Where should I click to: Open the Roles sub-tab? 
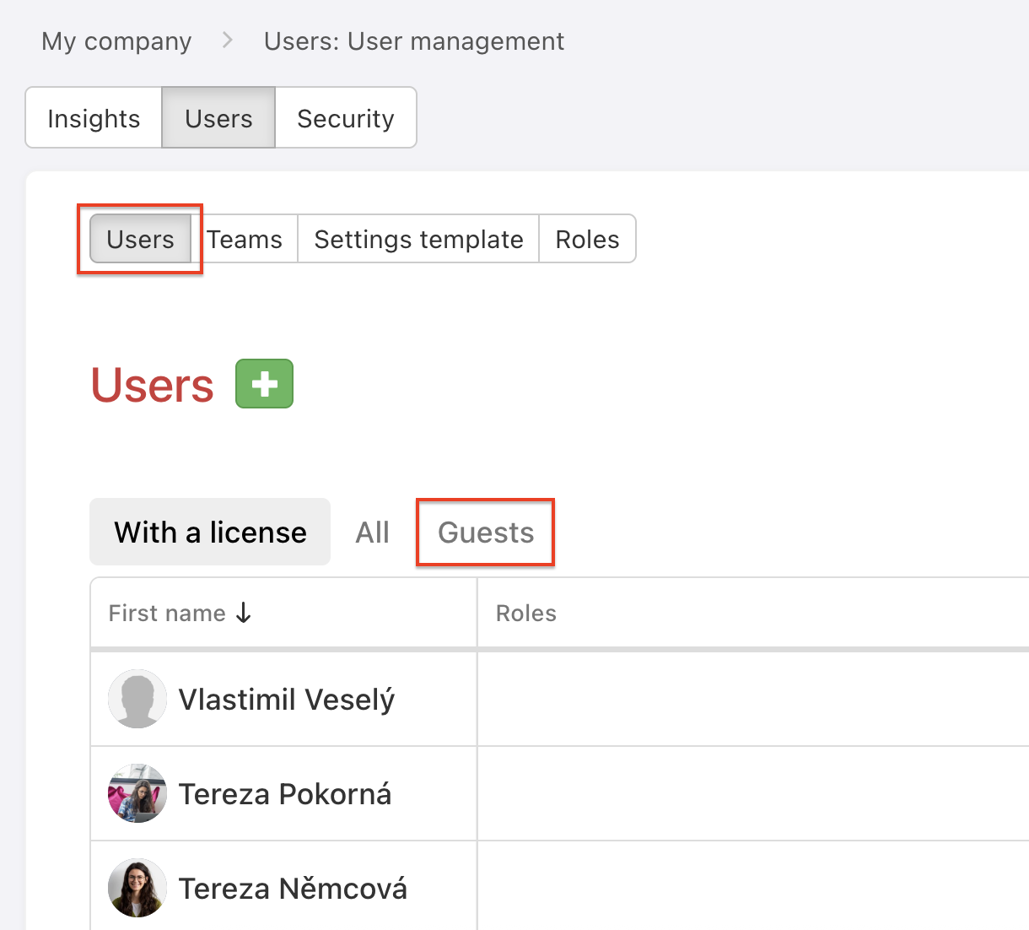(587, 239)
